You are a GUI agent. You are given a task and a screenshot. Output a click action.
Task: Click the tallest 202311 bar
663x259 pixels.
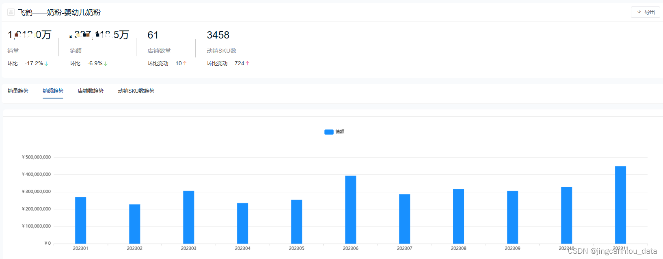[x=620, y=205]
